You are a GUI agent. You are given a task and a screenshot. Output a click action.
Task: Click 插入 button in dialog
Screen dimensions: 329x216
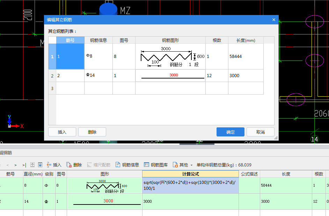(62, 132)
